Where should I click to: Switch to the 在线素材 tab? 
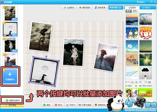[132, 8]
